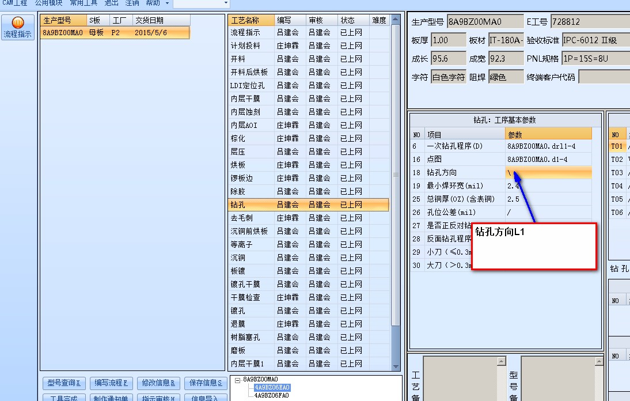
Task: Select the 内层蚀刻 process row
Action: [x=309, y=112]
